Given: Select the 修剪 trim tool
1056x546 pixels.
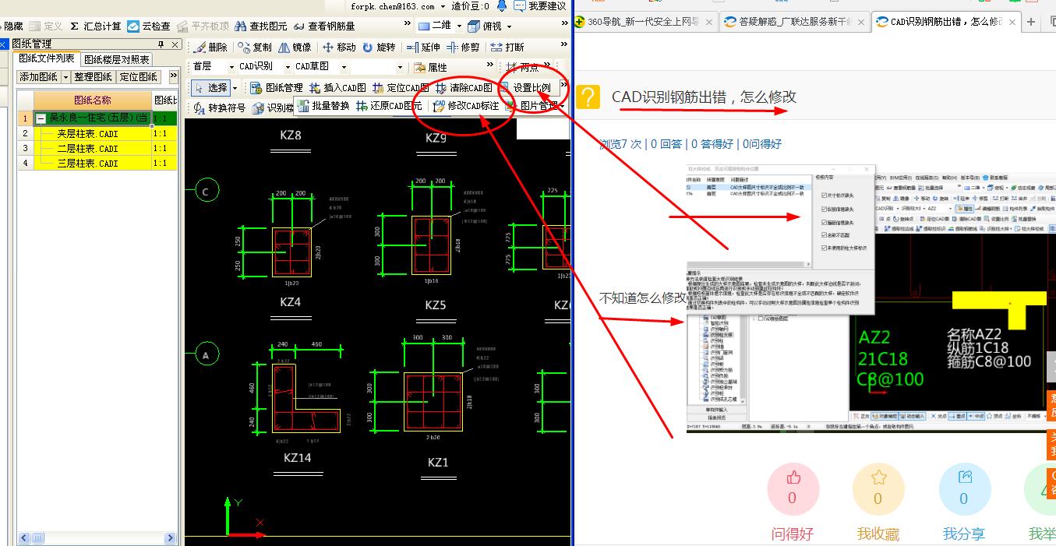Looking at the screenshot, I should tap(464, 48).
